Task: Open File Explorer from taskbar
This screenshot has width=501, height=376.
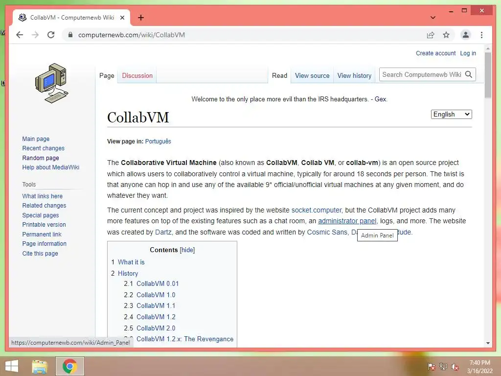Action: tap(40, 366)
